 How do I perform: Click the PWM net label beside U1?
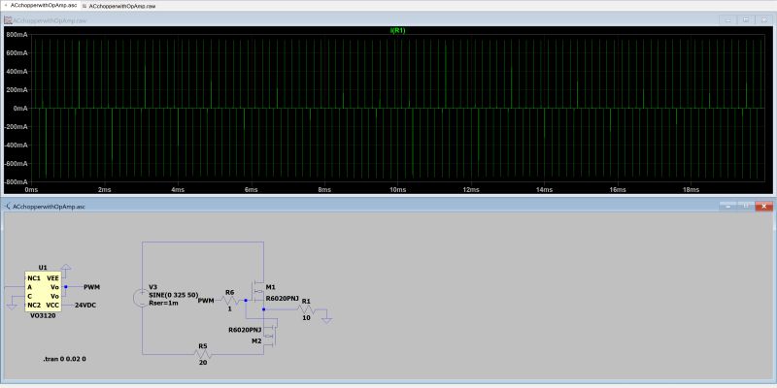coord(92,287)
